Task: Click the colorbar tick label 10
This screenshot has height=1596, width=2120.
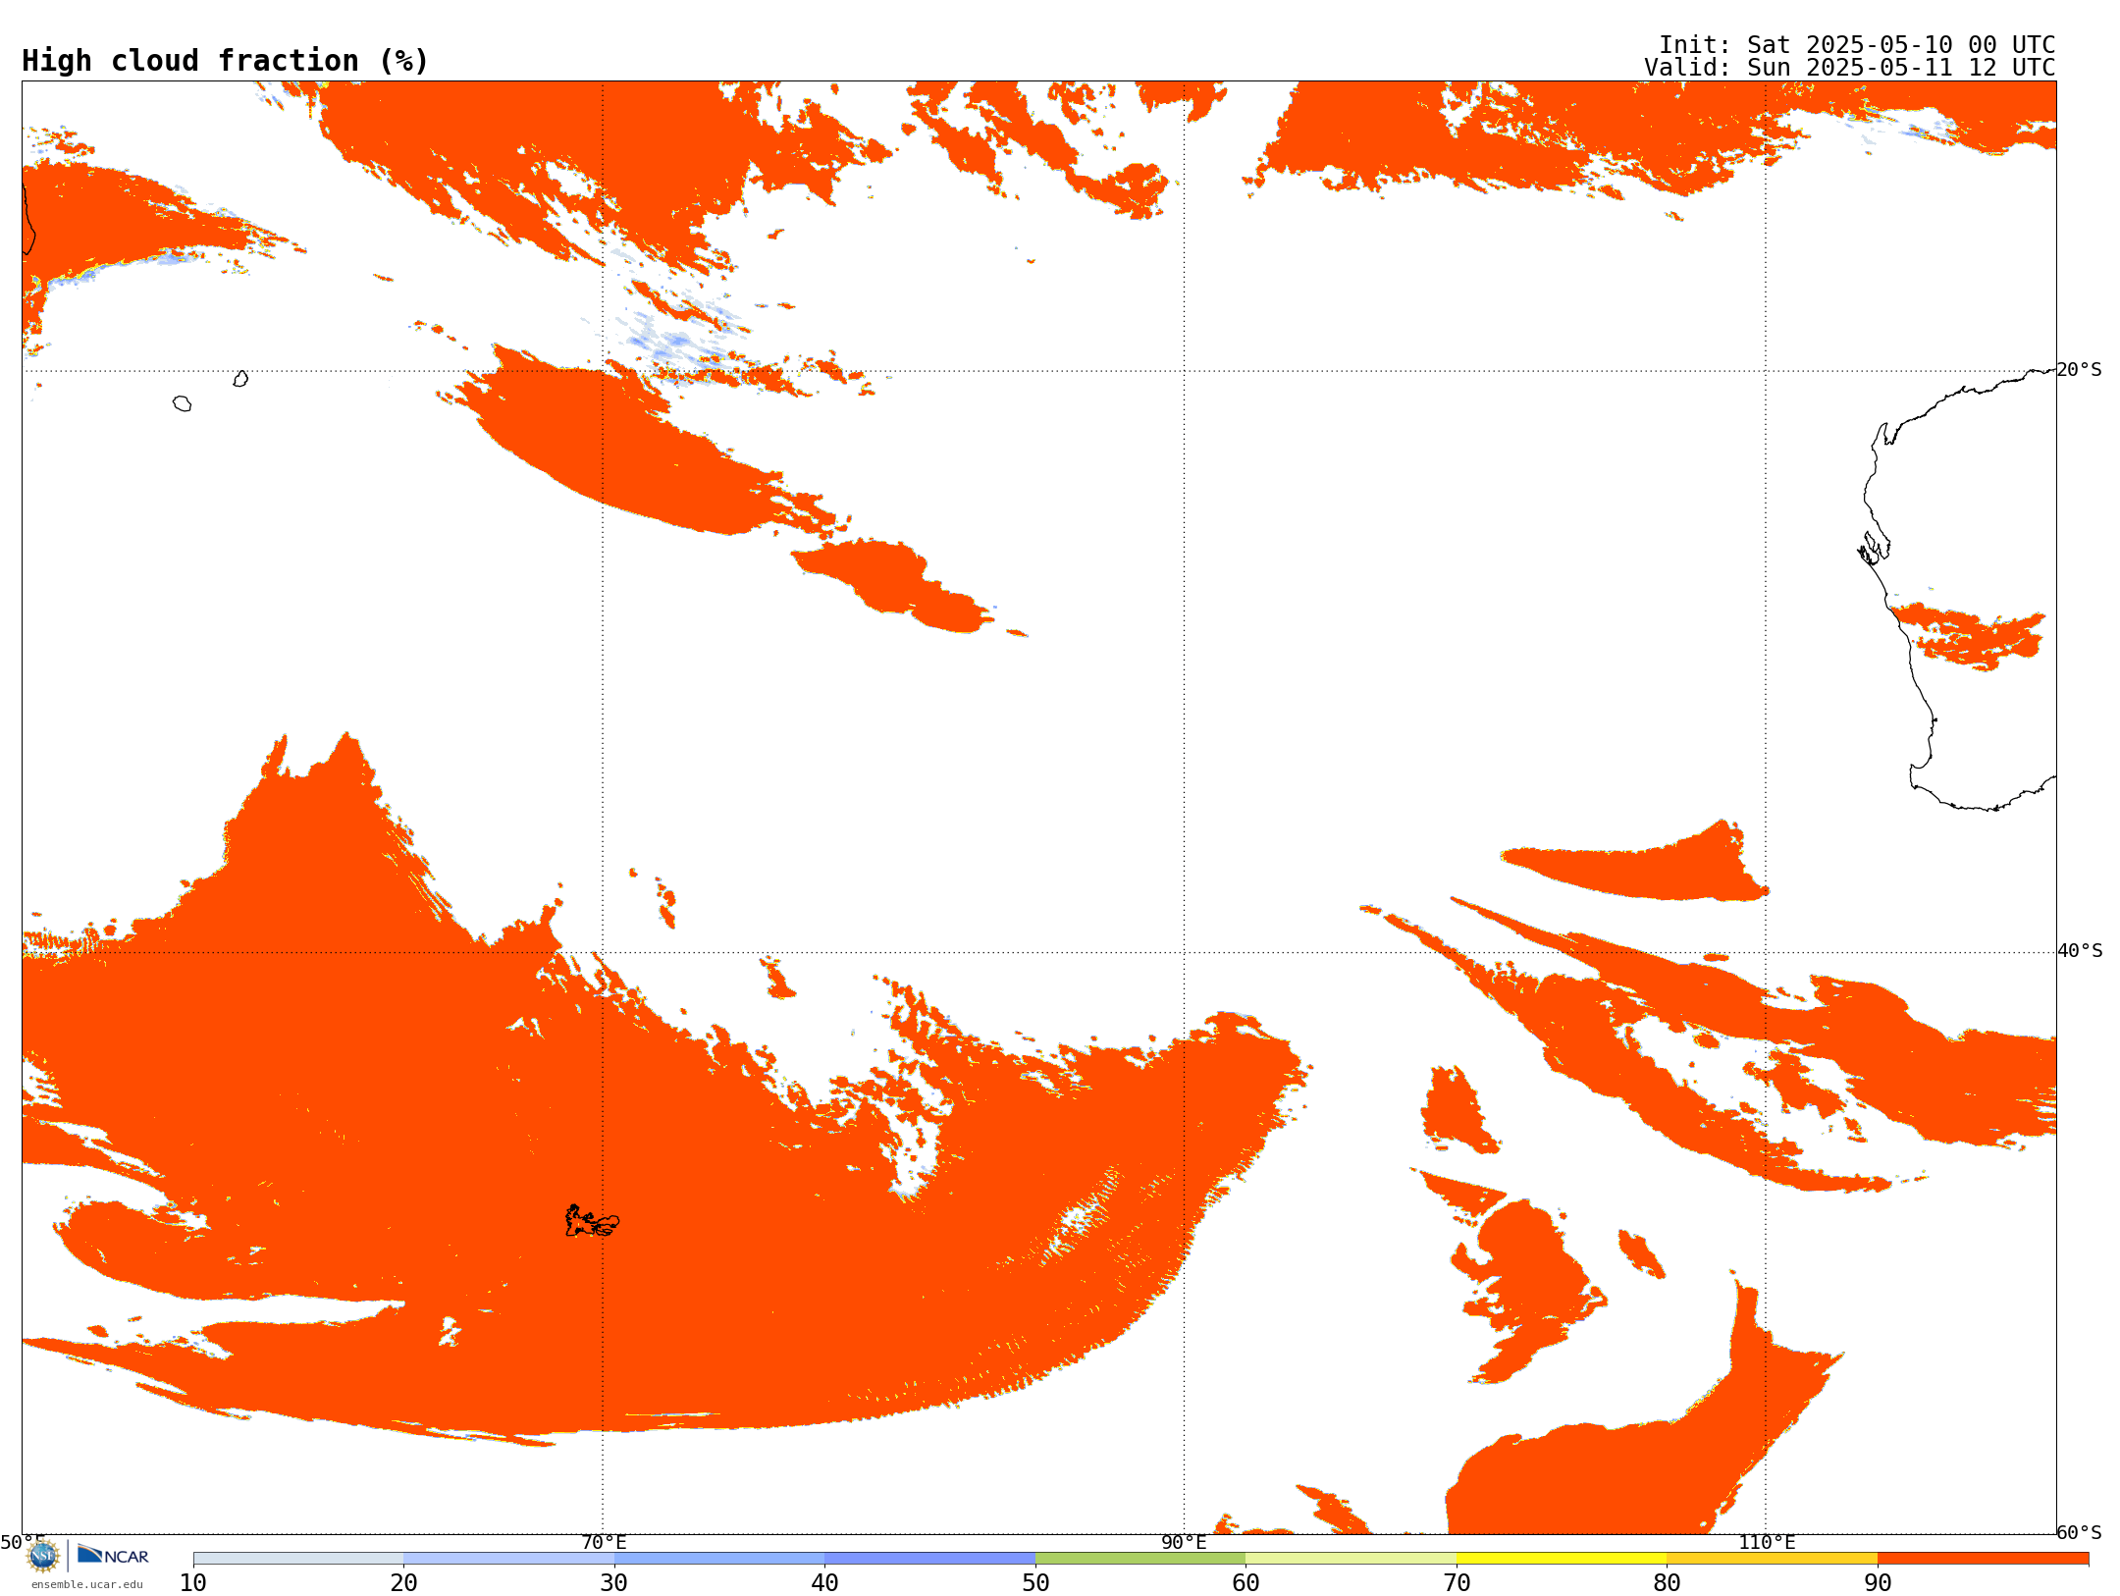Action: (193, 1583)
